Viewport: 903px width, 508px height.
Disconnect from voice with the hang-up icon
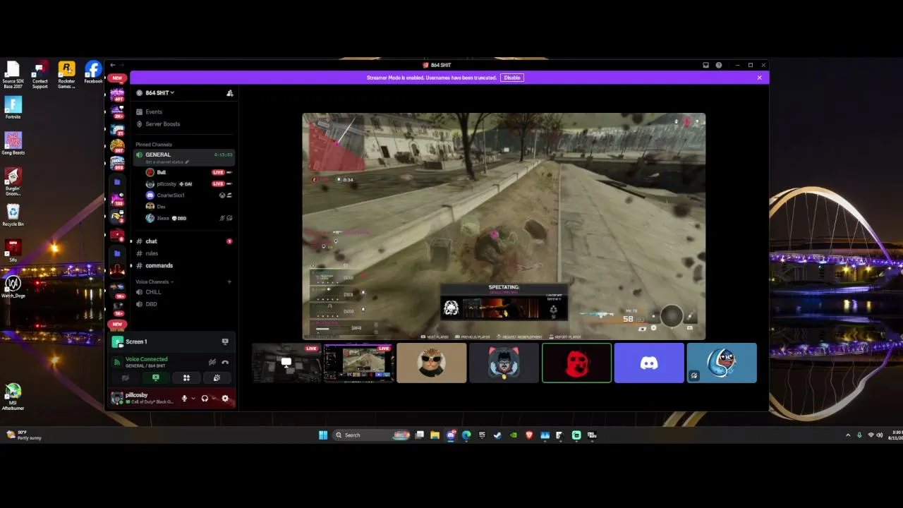(225, 362)
